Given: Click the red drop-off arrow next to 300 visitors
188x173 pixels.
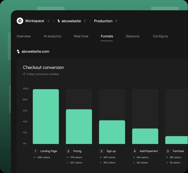Looking at the screenshot, I should [x=100, y=163].
